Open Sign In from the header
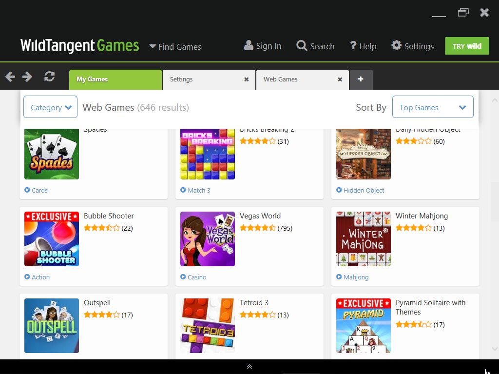 [x=263, y=46]
